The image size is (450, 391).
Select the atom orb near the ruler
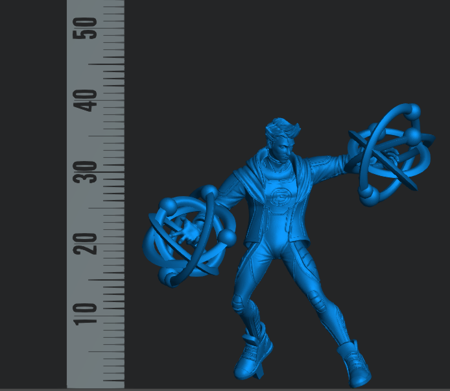[x=189, y=236]
